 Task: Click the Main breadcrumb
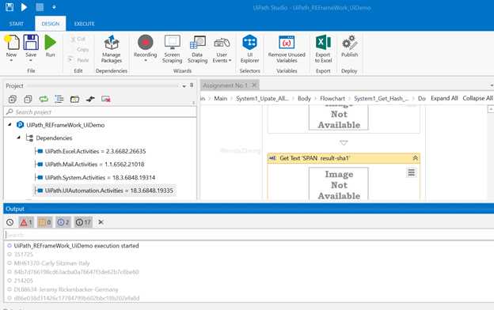tap(221, 99)
